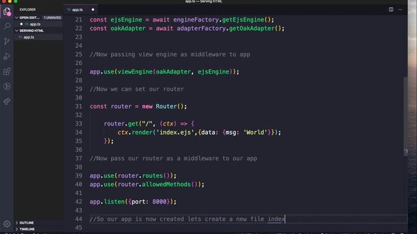Screen dimensions: 417x234
Task: Click the editor vertical scrollbar
Action: (x=405, y=117)
